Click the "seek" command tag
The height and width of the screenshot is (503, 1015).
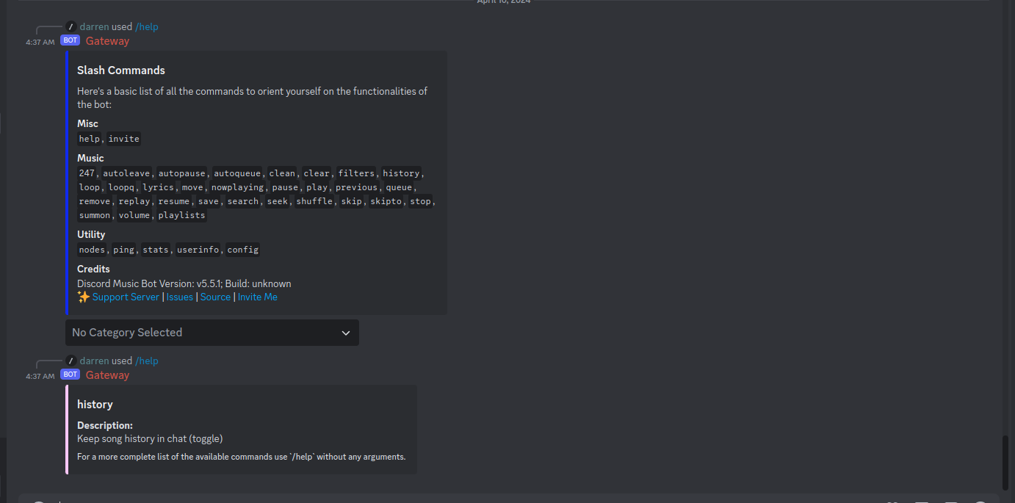(278, 201)
